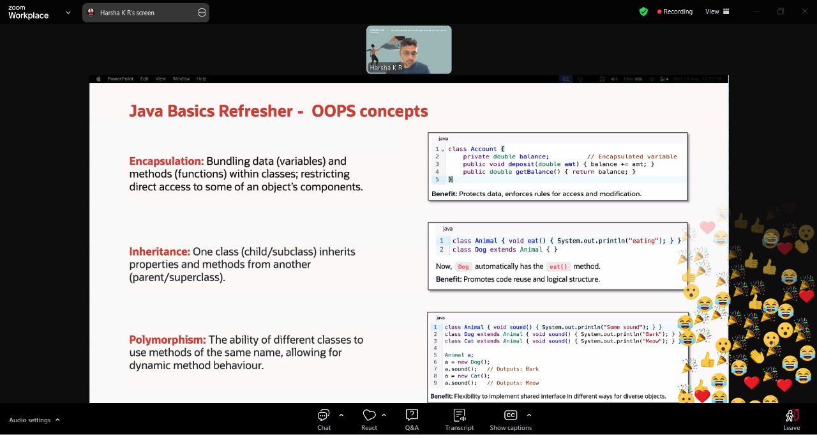Viewport: 817px width, 435px height.
Task: Click the Recording indicator to manage recording
Action: pos(675,11)
